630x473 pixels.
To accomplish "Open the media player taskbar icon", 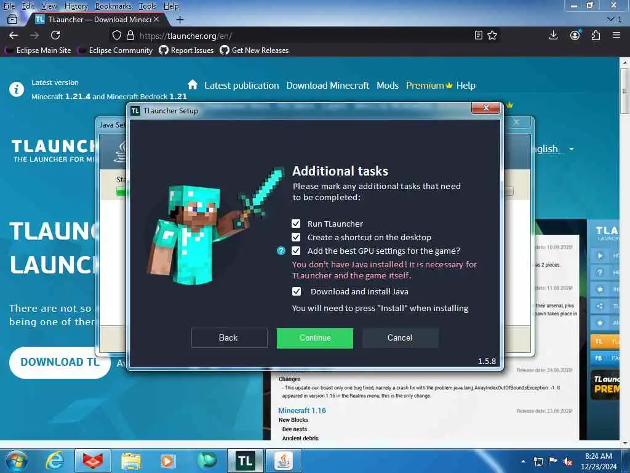I will coord(167,461).
